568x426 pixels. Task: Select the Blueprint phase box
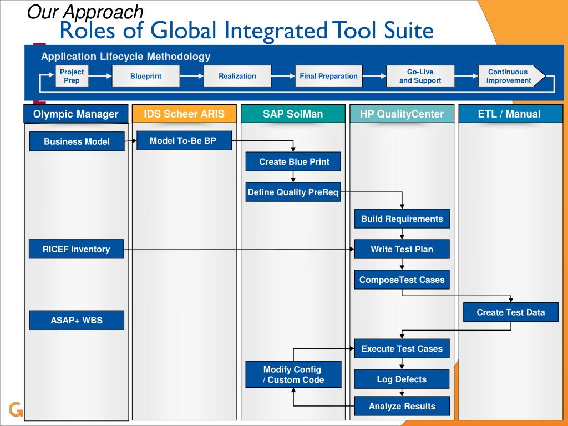click(146, 76)
